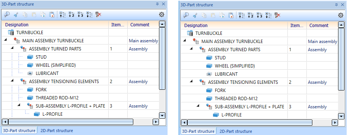Pin the right 3D-Part structure panel

336,4
